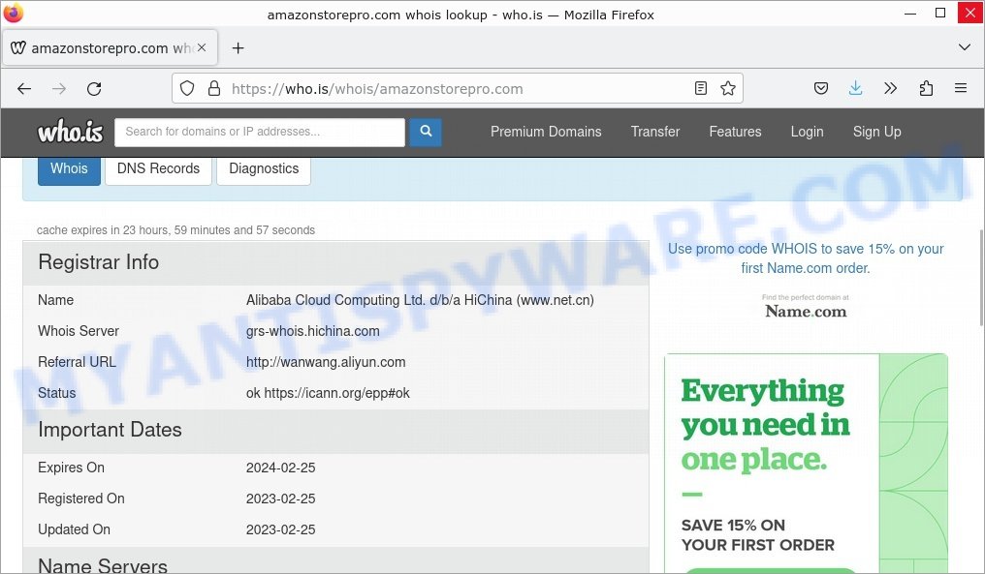Open the Features menu item
Screen dimensions: 985x574
pyautogui.click(x=735, y=132)
